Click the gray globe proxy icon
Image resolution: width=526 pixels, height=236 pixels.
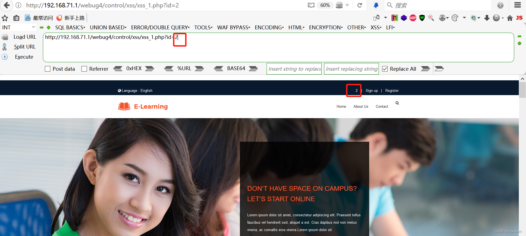coord(496,18)
